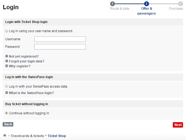Open the Not yet registered link
Image resolution: width=186 pixels, height=140 pixels.
24,56
